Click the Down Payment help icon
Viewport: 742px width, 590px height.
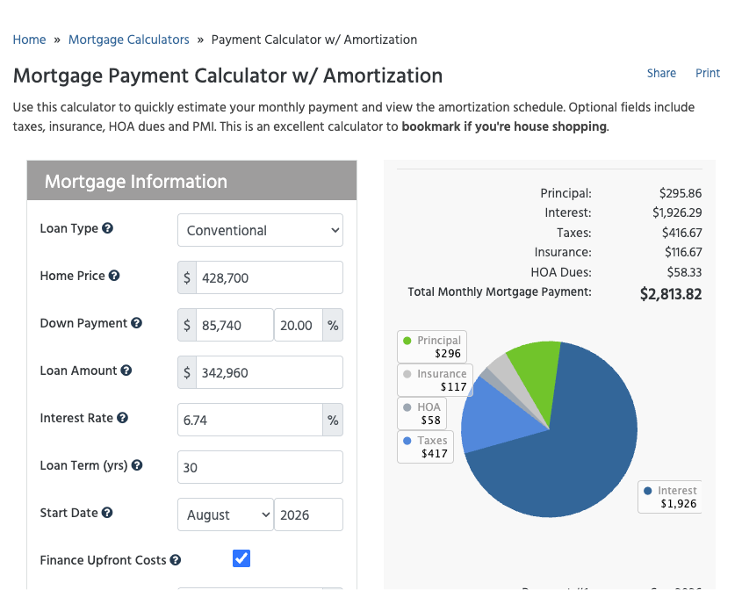coord(136,323)
